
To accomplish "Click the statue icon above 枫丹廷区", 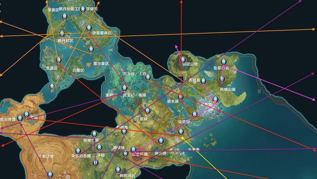I will (62, 34).
